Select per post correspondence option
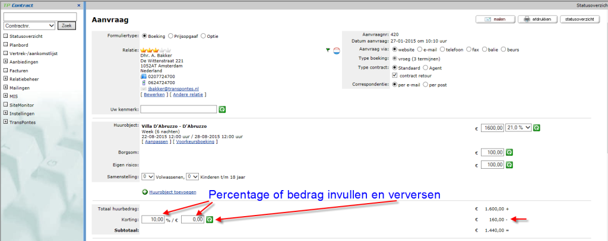 [425, 85]
